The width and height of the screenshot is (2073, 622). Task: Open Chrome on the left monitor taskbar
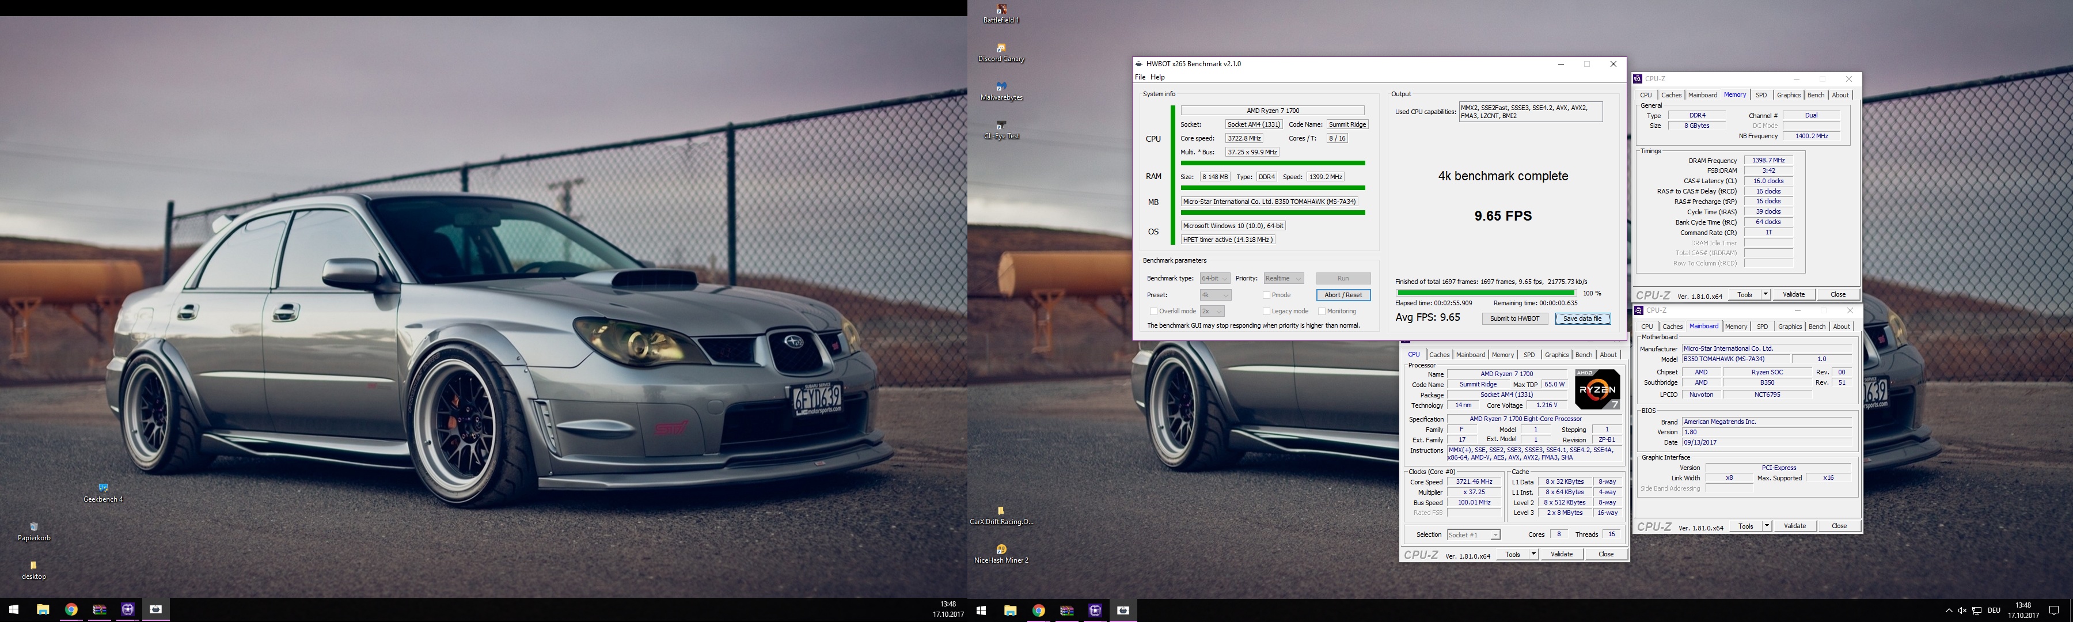pyautogui.click(x=71, y=610)
